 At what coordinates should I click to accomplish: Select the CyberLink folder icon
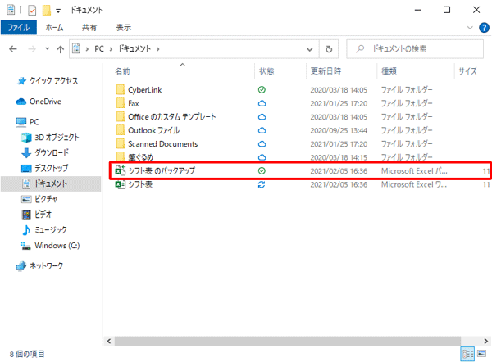tap(121, 89)
